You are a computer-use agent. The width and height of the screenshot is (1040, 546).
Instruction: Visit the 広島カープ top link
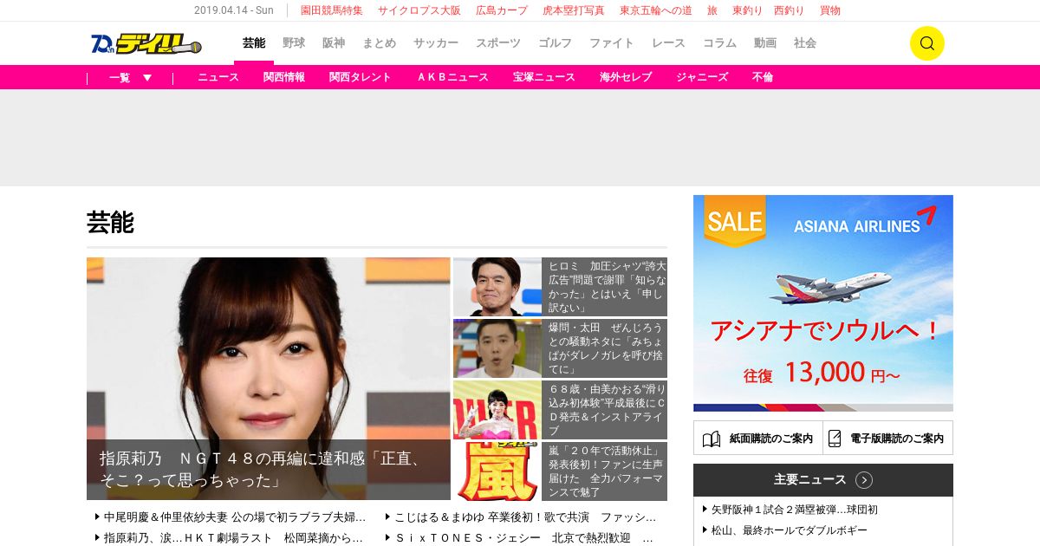click(x=502, y=10)
